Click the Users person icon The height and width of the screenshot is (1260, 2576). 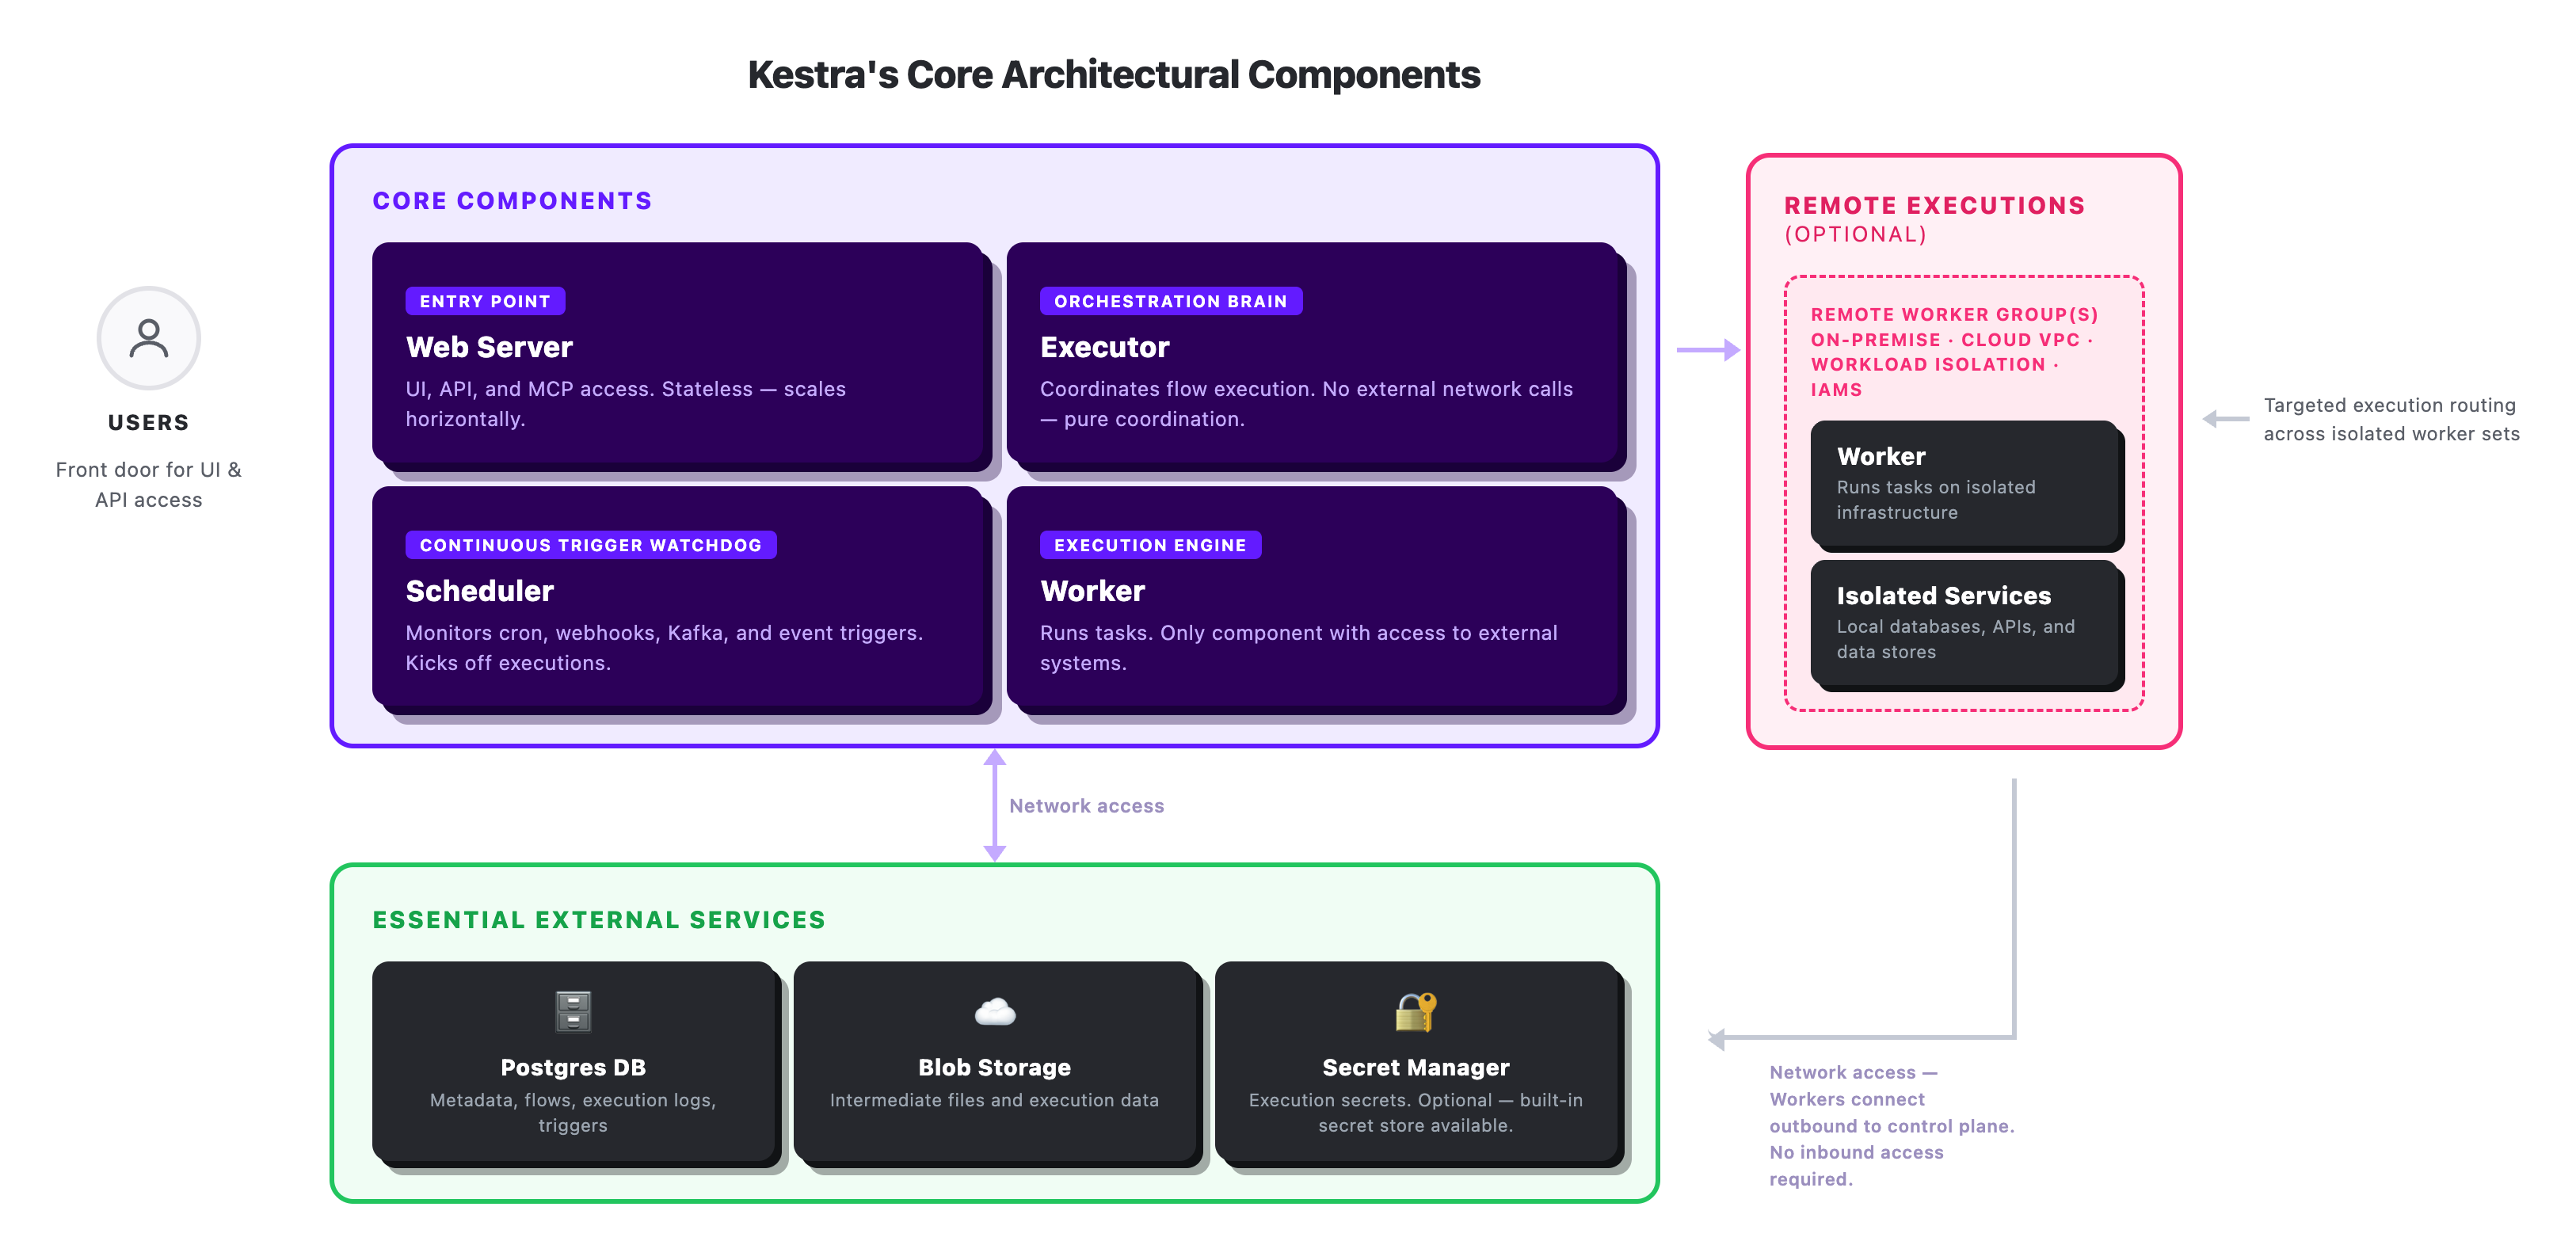tap(148, 338)
